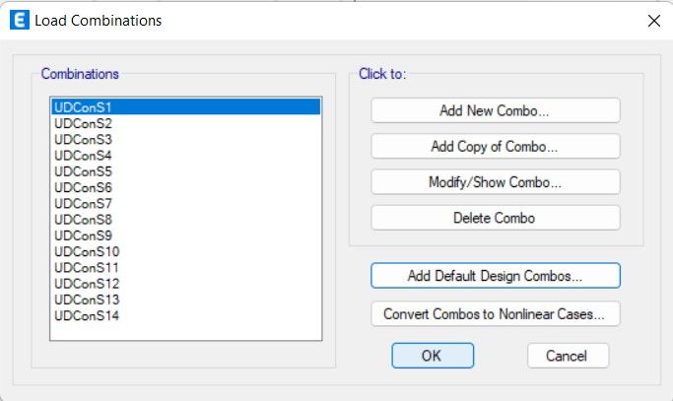
Task: Click Convert Combos to Nonlinear Cases
Action: coord(496,314)
